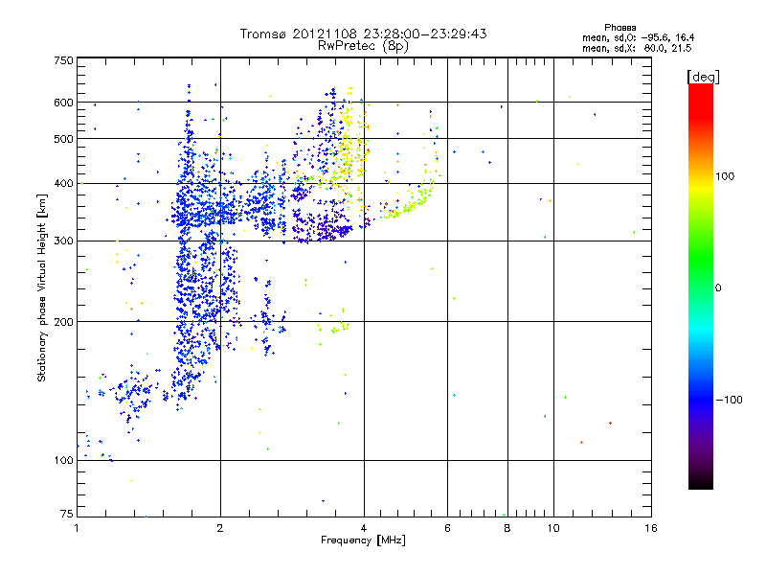Click the colorbar tick label "-100"
Screen dimensions: 766x575
click(x=729, y=400)
